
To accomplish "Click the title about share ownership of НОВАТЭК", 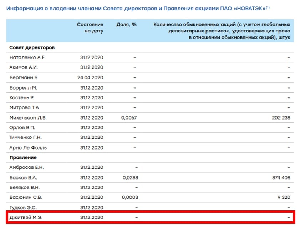I will tap(138, 9).
